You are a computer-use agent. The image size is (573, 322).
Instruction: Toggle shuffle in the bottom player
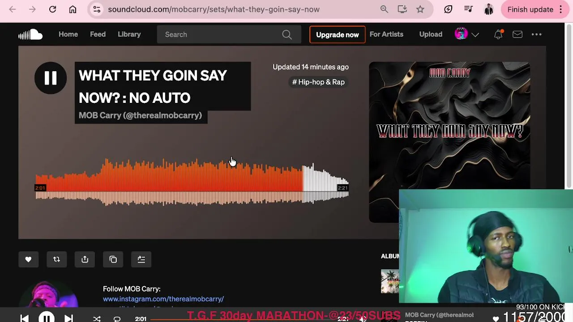pos(97,319)
